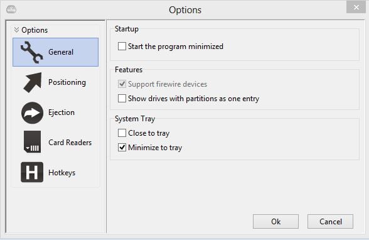Go to the Hotkeys label
The image size is (369, 240).
(x=62, y=173)
